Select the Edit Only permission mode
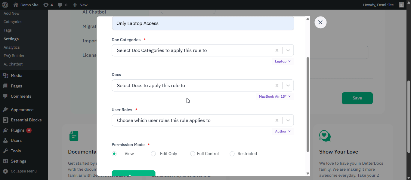411x180 pixels. coord(153,154)
